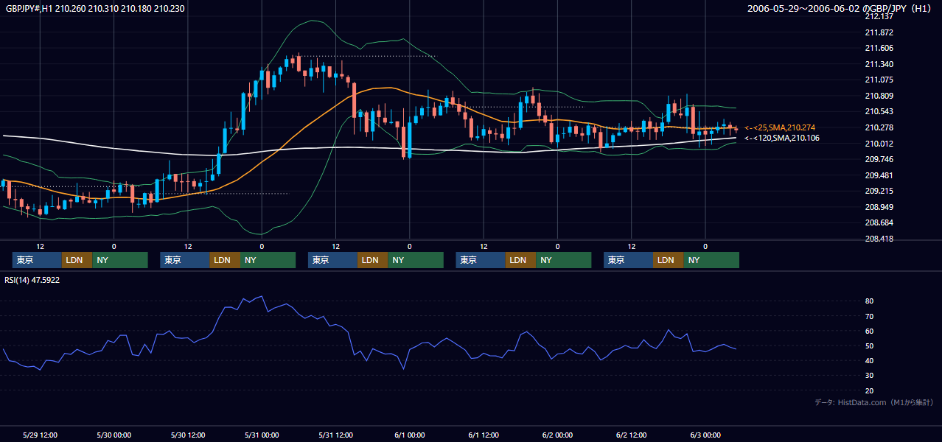Click the LDN session block for 6/1

pyautogui.click(x=520, y=260)
